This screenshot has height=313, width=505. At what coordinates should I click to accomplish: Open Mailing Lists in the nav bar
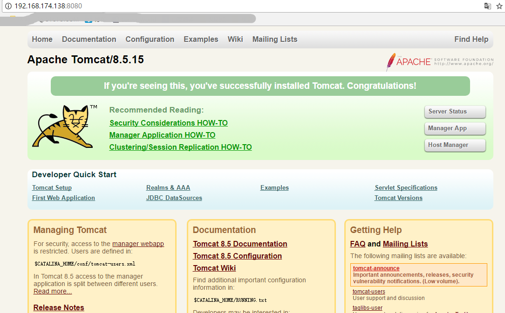(275, 39)
